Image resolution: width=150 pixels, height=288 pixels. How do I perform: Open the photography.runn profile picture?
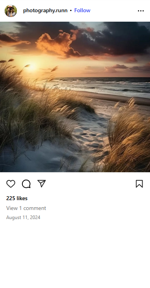(11, 11)
